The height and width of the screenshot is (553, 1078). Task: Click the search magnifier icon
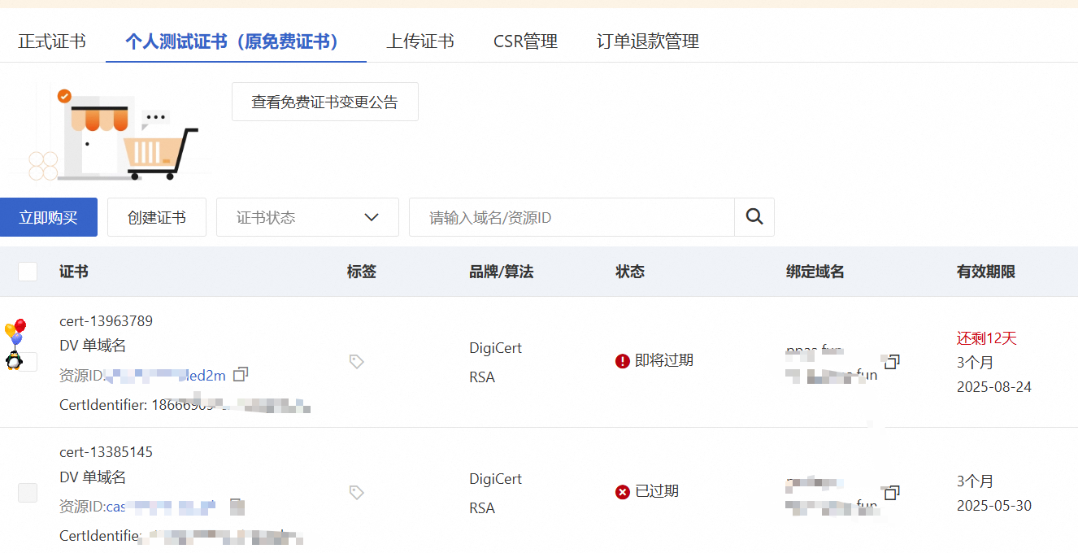(x=754, y=217)
